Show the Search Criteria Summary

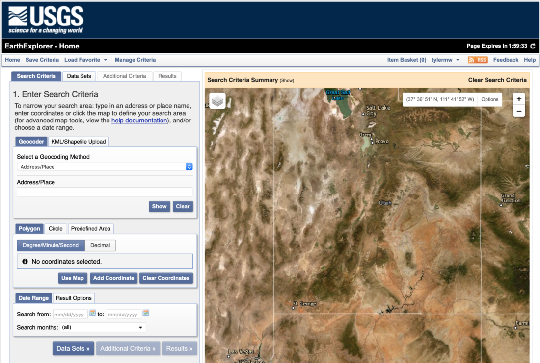pos(287,80)
